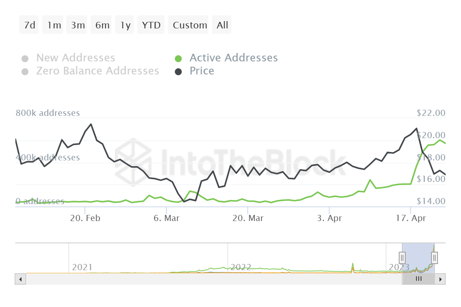Enable the Zero Balance Addresses series

[x=97, y=71]
